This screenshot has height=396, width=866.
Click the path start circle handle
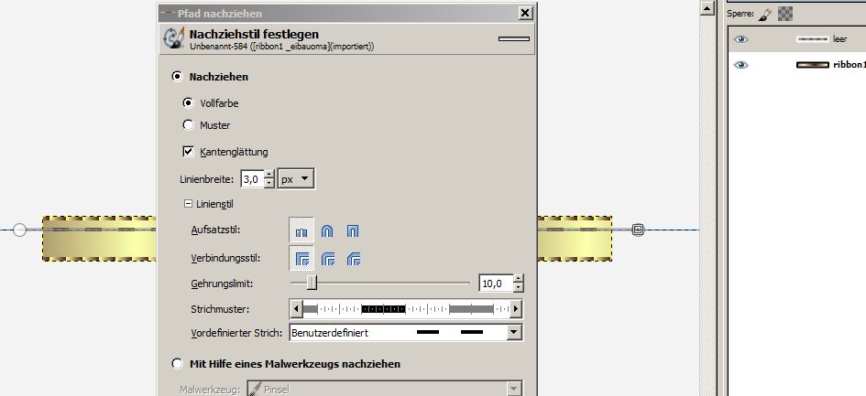(20, 230)
